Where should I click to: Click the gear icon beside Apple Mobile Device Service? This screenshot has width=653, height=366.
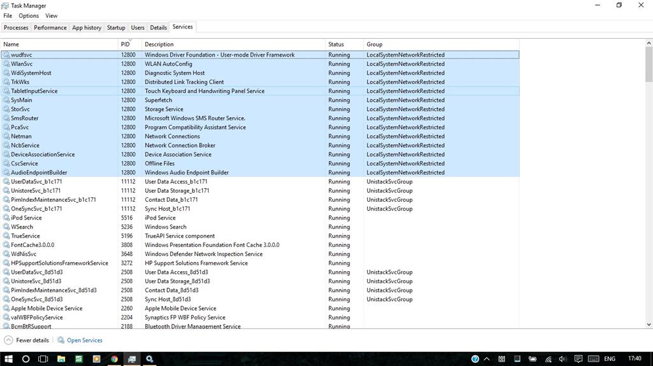coord(6,309)
